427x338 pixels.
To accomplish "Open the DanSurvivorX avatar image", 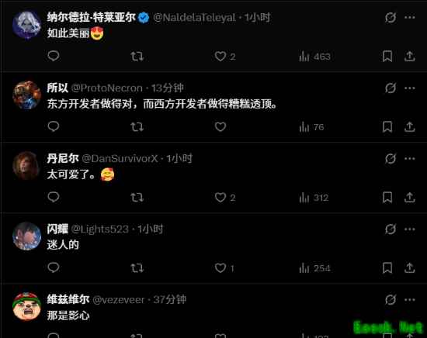I will [x=26, y=165].
